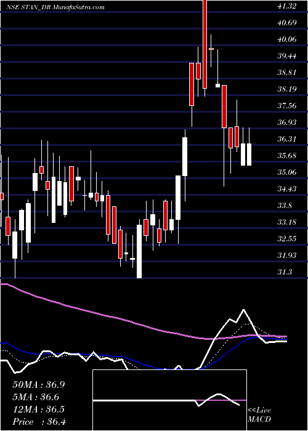Click inside the Live MACD inset chart

click(169, 400)
